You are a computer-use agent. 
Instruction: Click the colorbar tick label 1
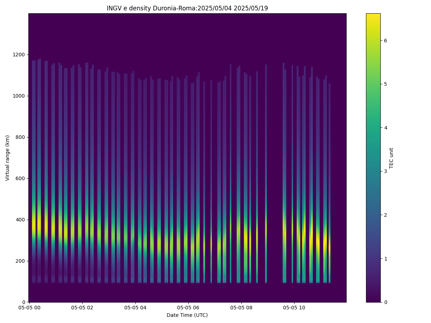[x=385, y=258]
